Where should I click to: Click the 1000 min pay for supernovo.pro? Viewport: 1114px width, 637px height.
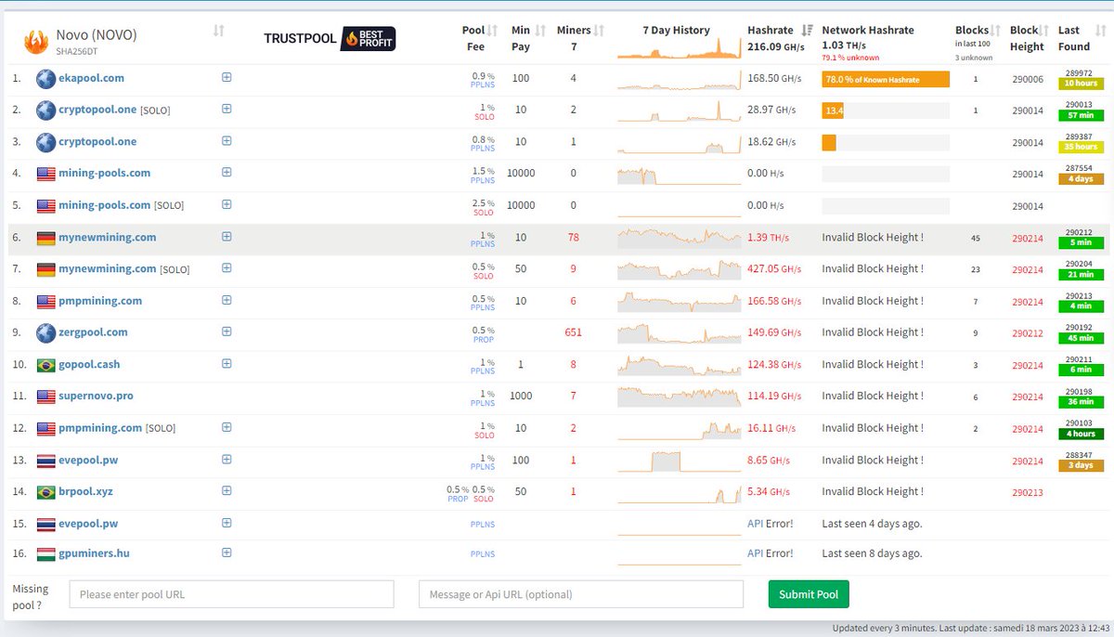(x=521, y=396)
